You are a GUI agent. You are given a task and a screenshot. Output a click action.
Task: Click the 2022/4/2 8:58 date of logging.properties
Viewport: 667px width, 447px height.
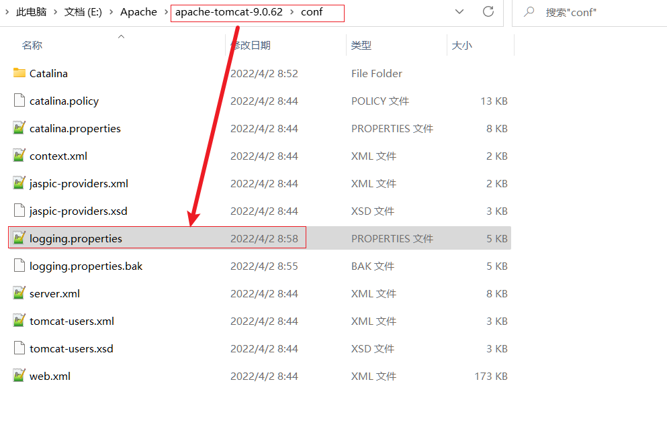[x=264, y=239]
